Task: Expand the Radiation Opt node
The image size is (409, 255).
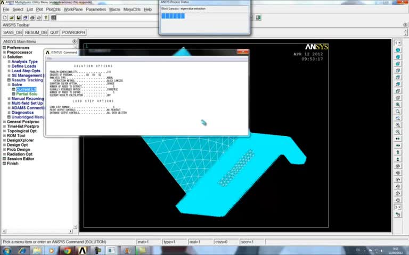Action: pos(4,154)
